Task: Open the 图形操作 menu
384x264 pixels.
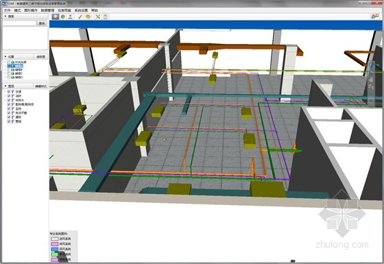Action: [31, 10]
